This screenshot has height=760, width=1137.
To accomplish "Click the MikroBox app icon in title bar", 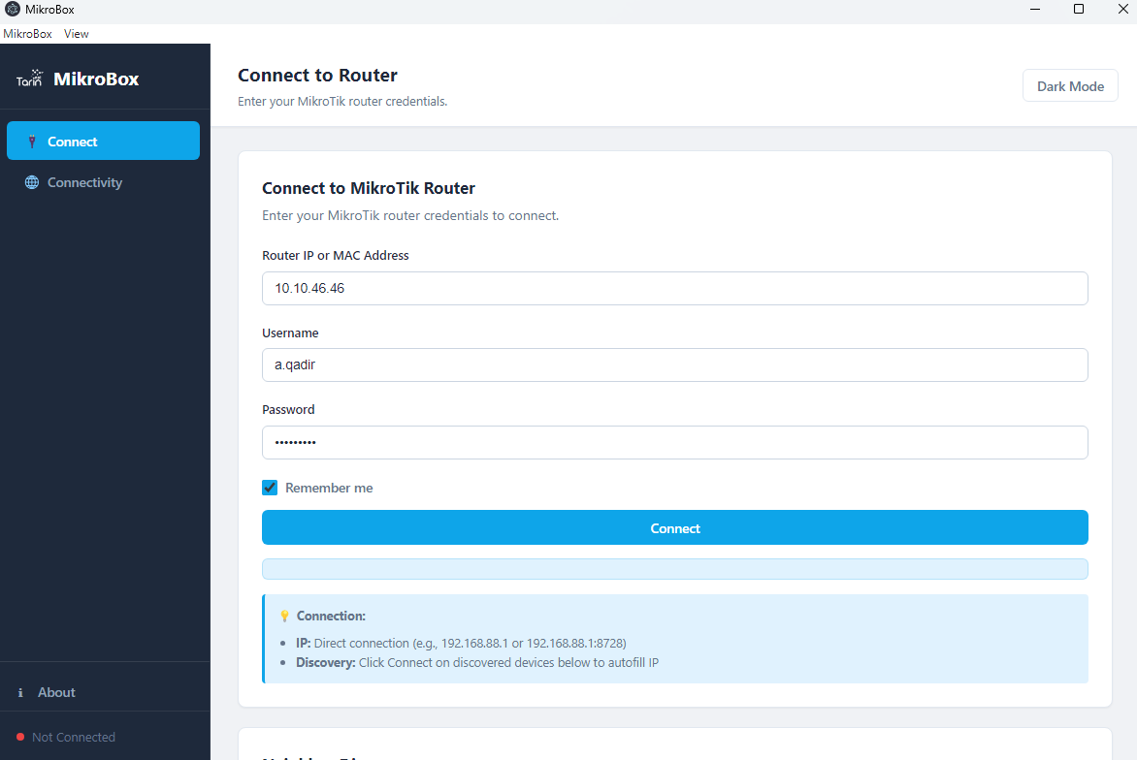I will (x=13, y=10).
